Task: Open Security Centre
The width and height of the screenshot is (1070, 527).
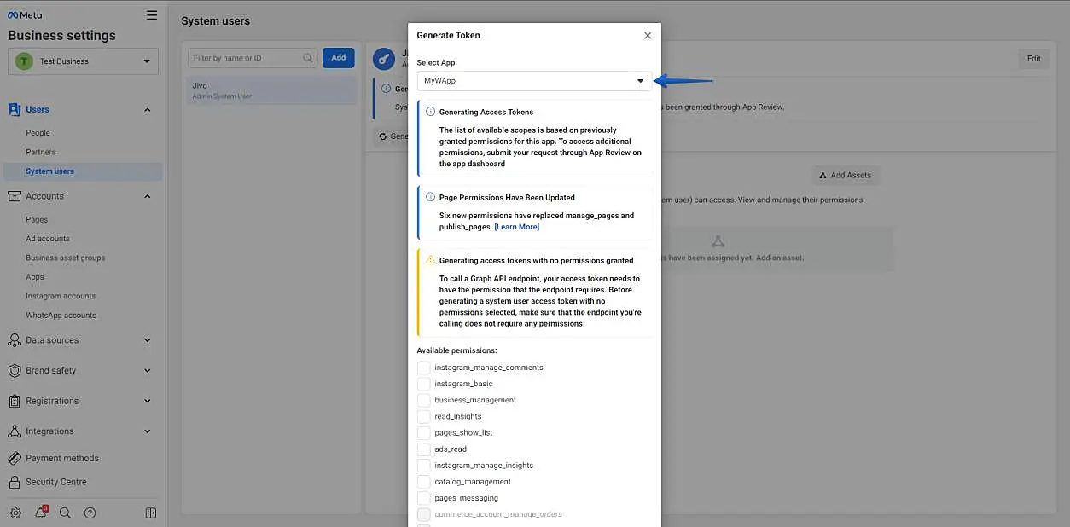Action: click(56, 482)
